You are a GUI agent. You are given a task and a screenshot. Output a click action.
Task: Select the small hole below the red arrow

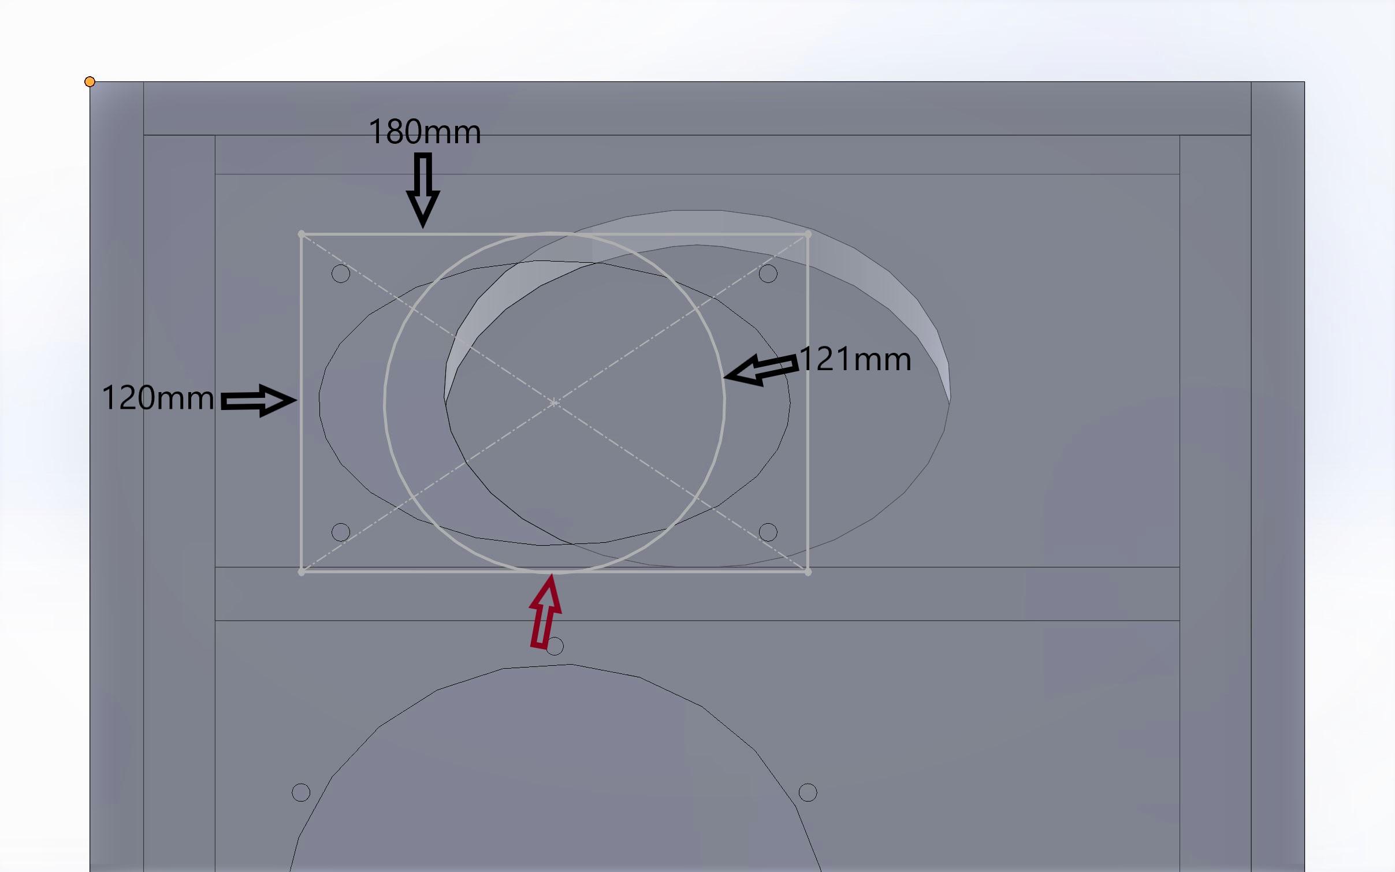[555, 646]
